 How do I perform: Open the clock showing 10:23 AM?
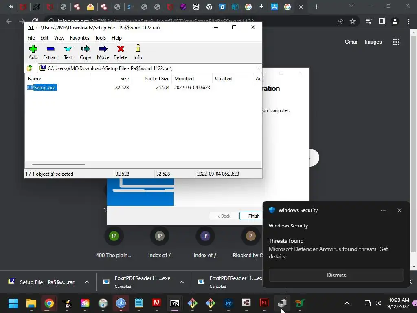point(398,303)
